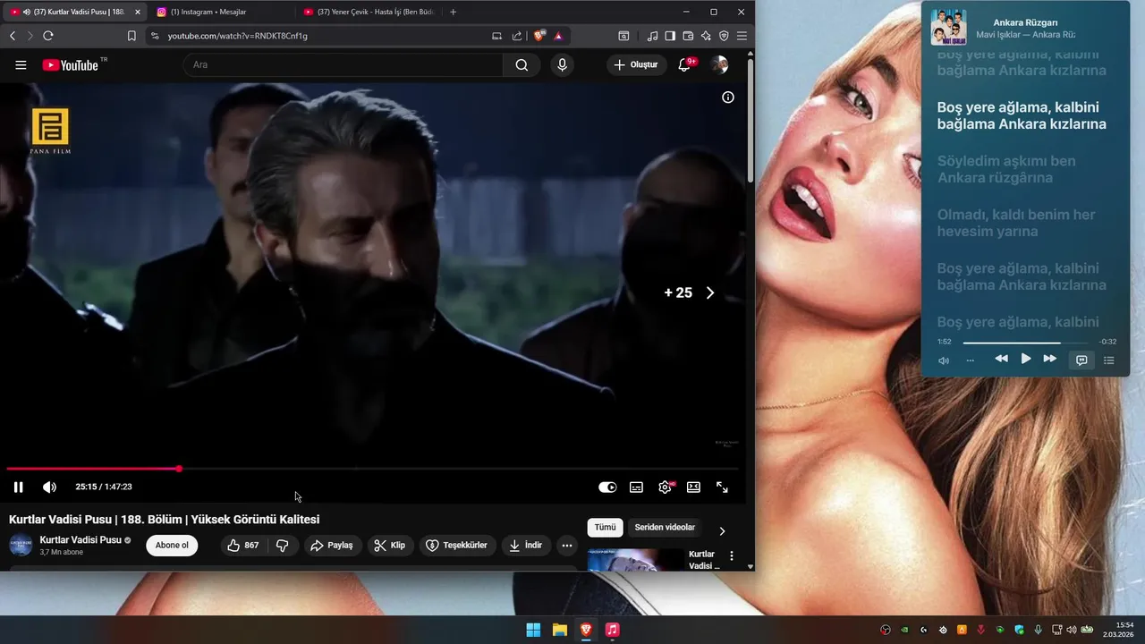Open the first suggested video thumbnail
The image size is (1145, 644).
[x=635, y=560]
